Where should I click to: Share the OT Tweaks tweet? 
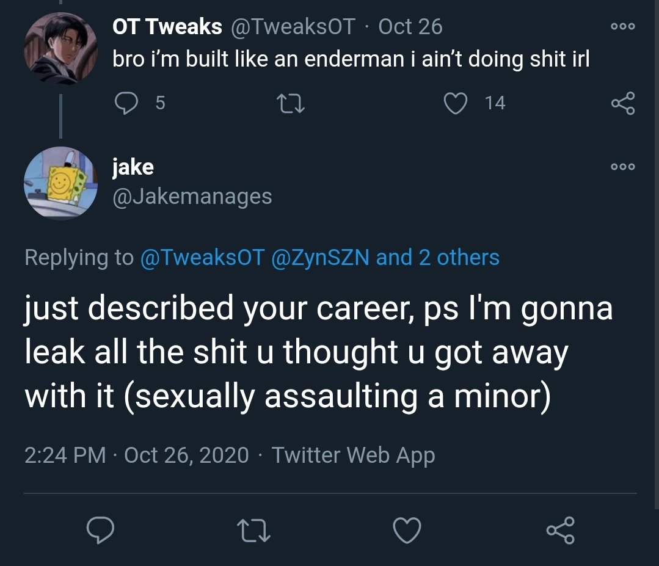[x=622, y=104]
